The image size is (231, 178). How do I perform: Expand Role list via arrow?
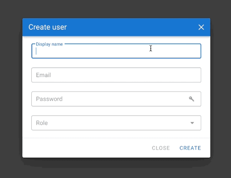point(192,123)
